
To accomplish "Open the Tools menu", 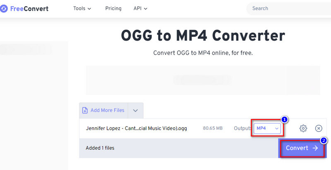I will [x=82, y=8].
